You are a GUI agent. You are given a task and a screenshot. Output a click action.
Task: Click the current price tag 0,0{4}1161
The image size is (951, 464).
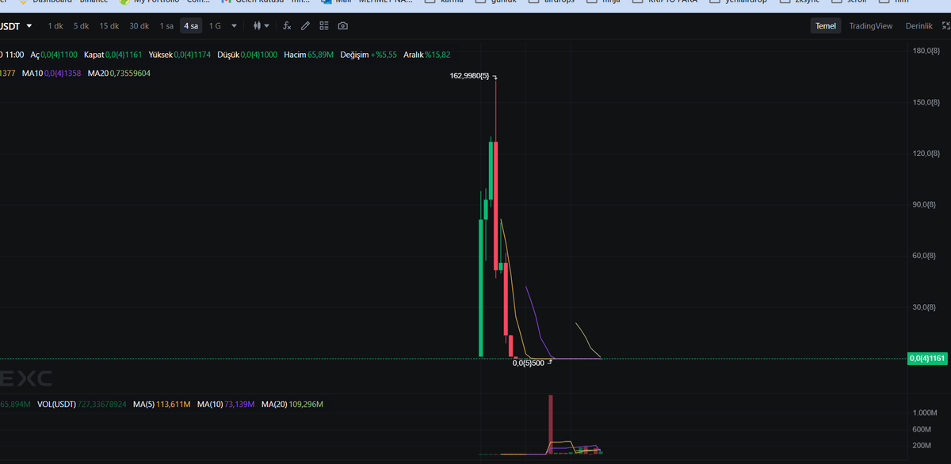coord(927,359)
